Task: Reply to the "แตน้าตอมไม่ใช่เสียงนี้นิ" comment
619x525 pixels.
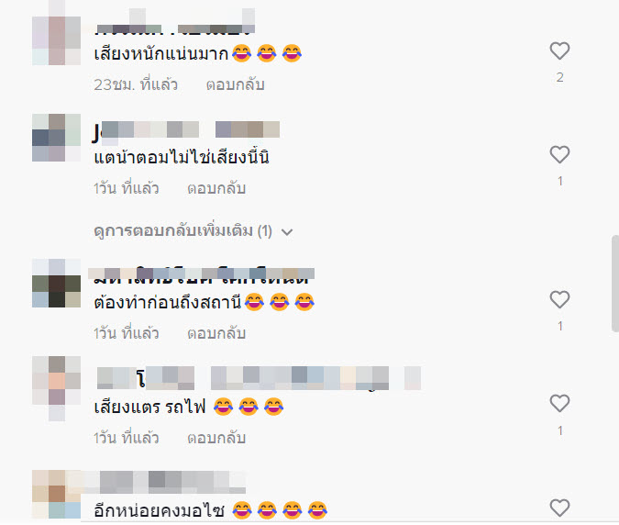Action: pyautogui.click(x=216, y=188)
